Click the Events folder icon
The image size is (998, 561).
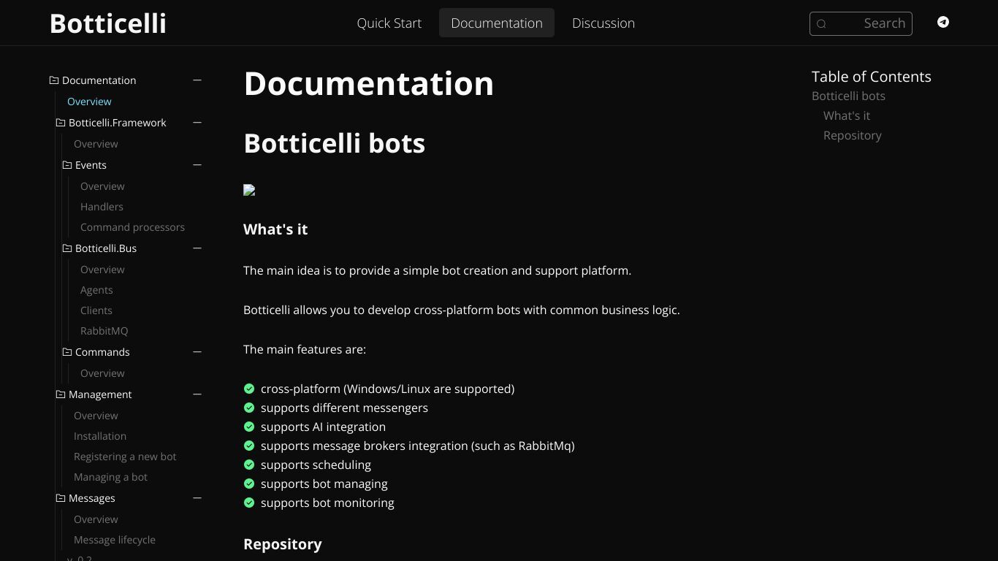(67, 165)
